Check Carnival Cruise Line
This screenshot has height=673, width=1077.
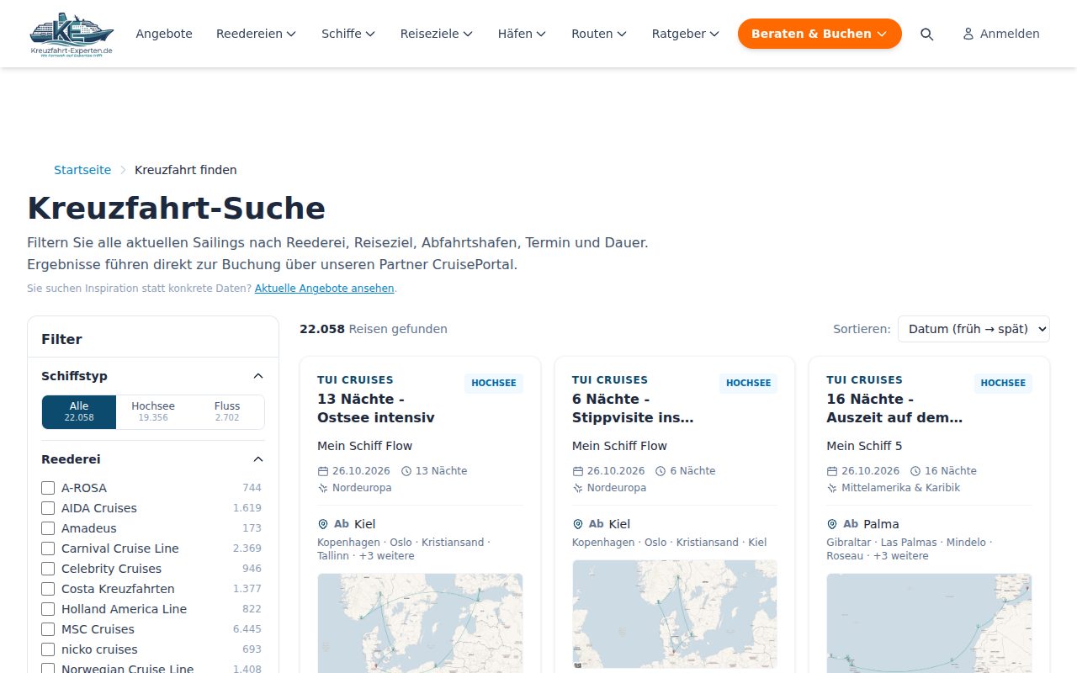[48, 548]
